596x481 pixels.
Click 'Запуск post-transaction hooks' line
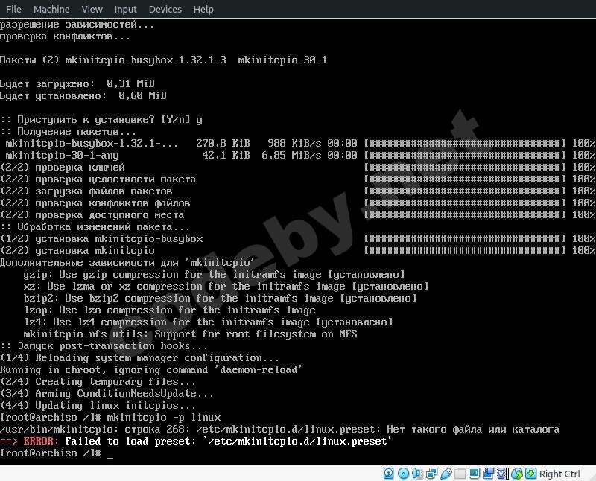click(104, 345)
